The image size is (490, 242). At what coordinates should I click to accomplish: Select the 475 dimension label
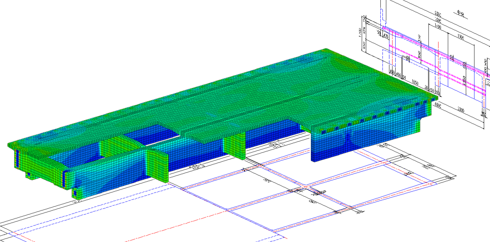click(x=386, y=35)
